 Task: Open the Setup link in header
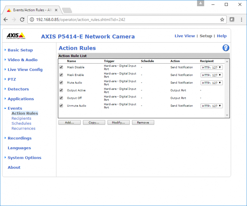pos(206,36)
